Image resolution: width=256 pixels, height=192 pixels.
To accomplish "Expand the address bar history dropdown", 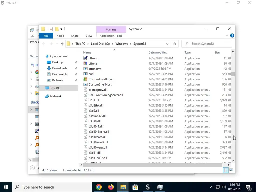I will click(167, 44).
